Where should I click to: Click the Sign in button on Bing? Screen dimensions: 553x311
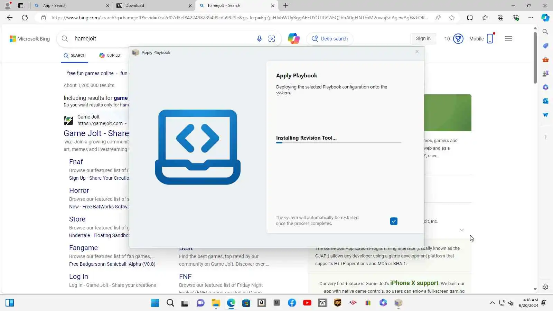(423, 39)
